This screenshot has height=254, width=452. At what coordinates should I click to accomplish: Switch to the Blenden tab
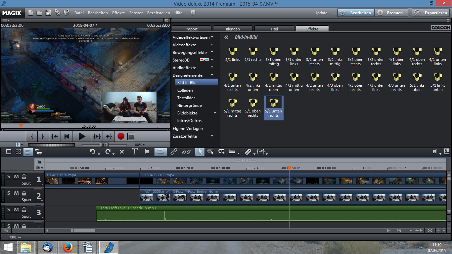(233, 29)
